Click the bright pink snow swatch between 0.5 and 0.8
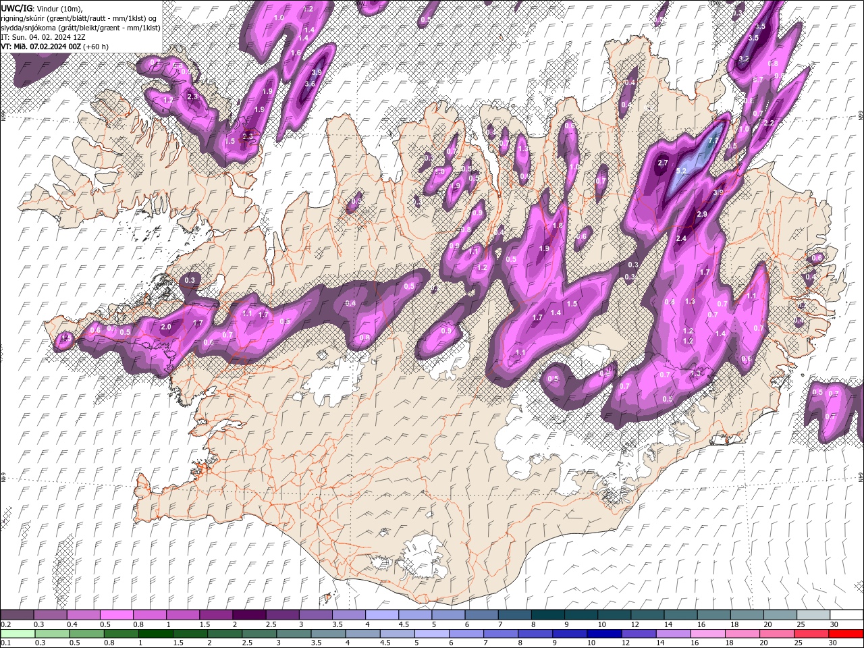The width and height of the screenshot is (864, 648). click(116, 614)
